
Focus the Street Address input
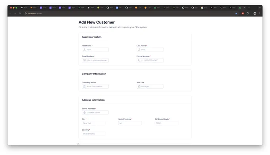point(95,113)
